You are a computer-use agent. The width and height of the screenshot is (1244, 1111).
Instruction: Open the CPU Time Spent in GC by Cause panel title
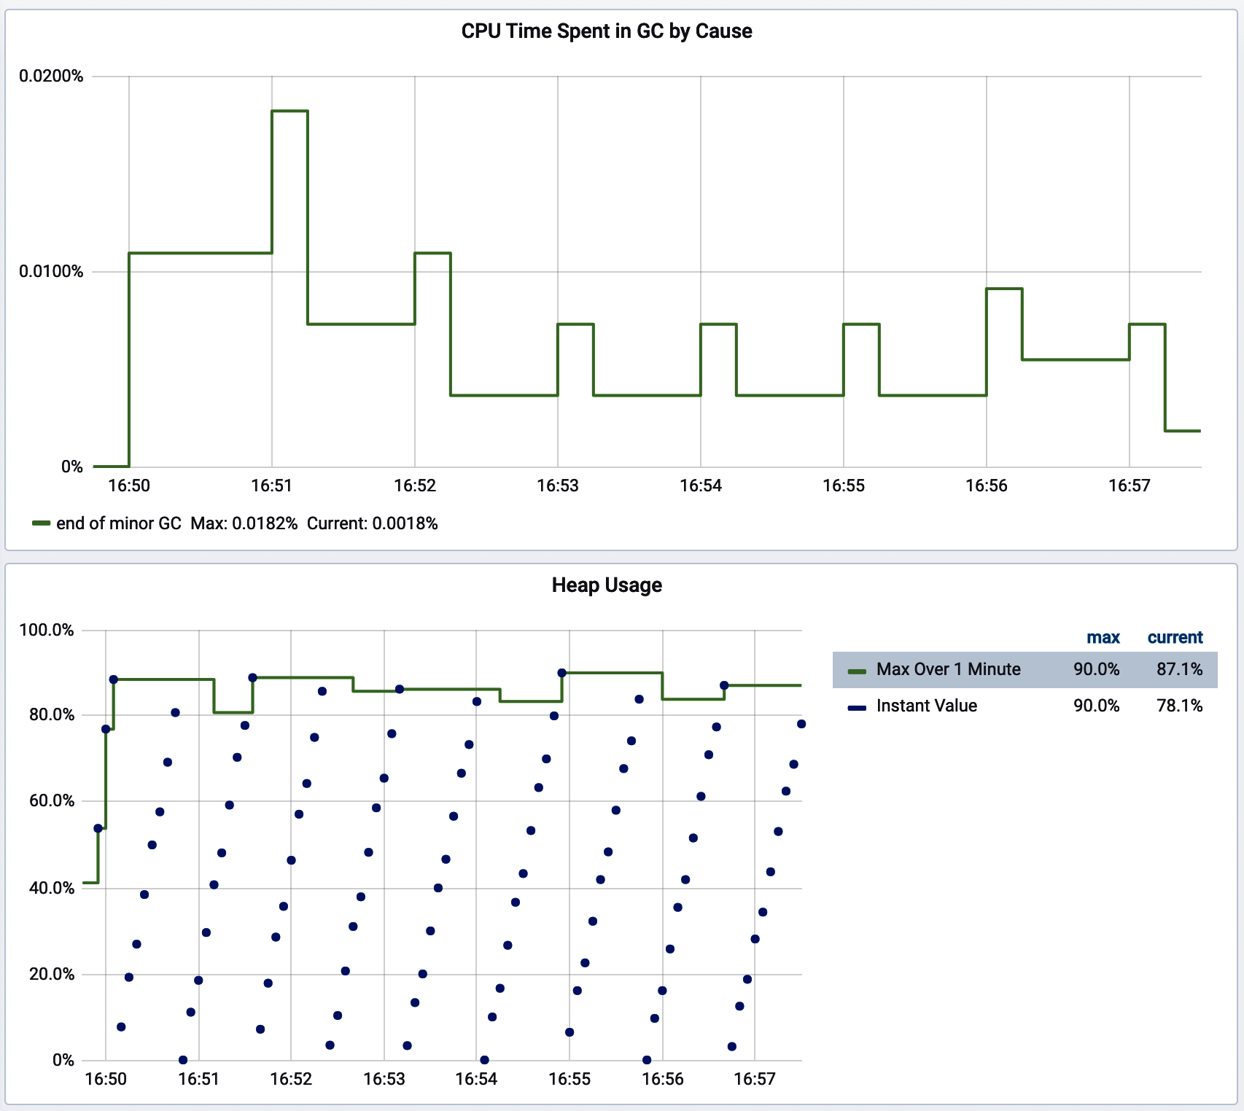pyautogui.click(x=607, y=31)
